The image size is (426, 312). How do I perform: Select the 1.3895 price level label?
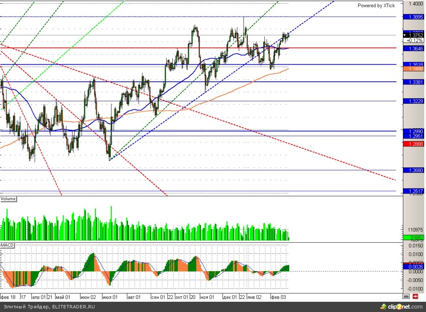(413, 17)
